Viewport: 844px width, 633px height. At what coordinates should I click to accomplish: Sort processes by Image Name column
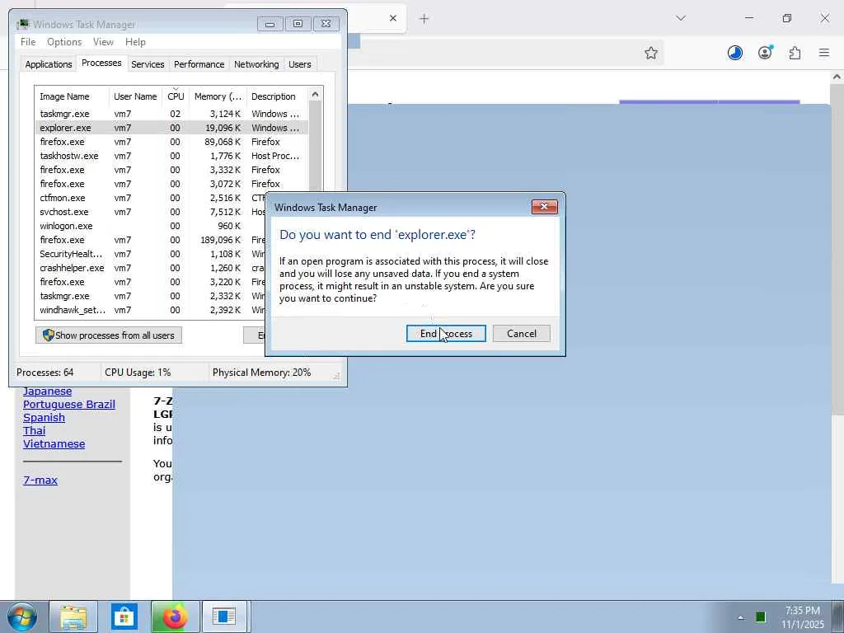72,96
